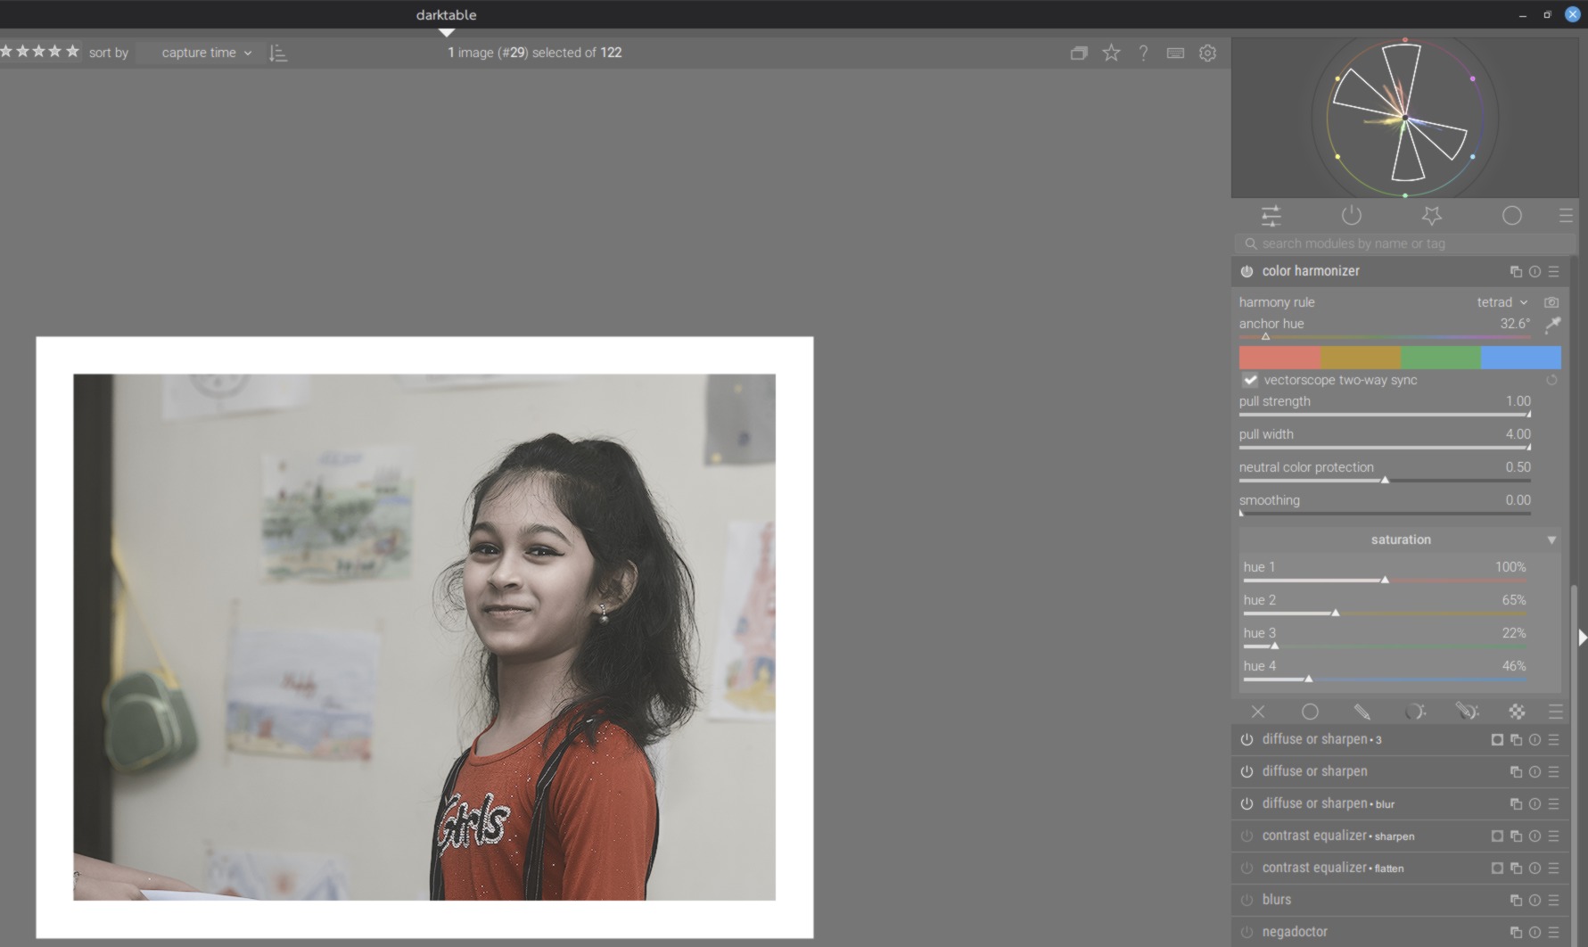This screenshot has width=1588, height=947.
Task: Open global preferences gear icon
Action: (x=1207, y=54)
